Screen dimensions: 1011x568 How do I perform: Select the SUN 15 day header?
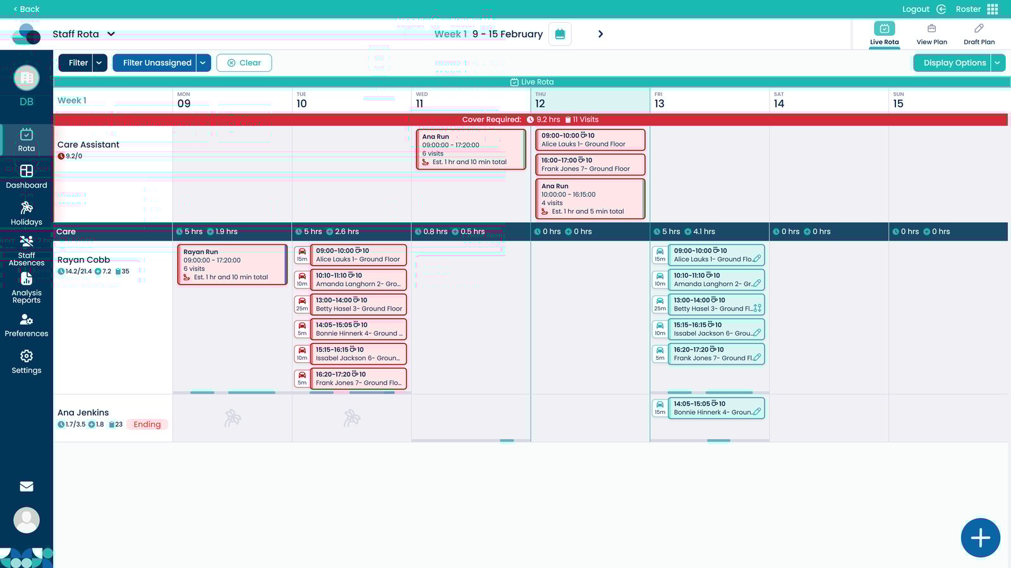948,100
